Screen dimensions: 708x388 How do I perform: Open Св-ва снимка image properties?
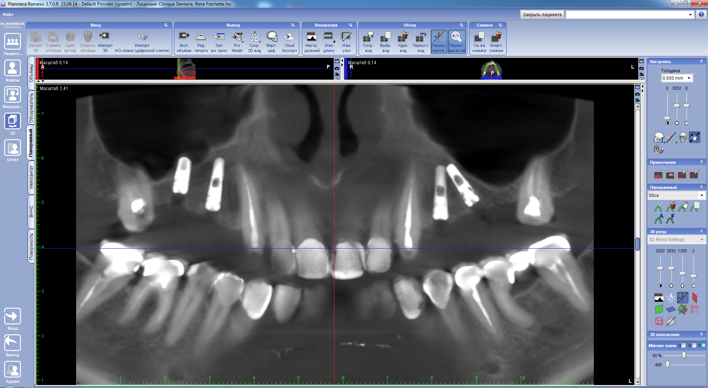479,42
